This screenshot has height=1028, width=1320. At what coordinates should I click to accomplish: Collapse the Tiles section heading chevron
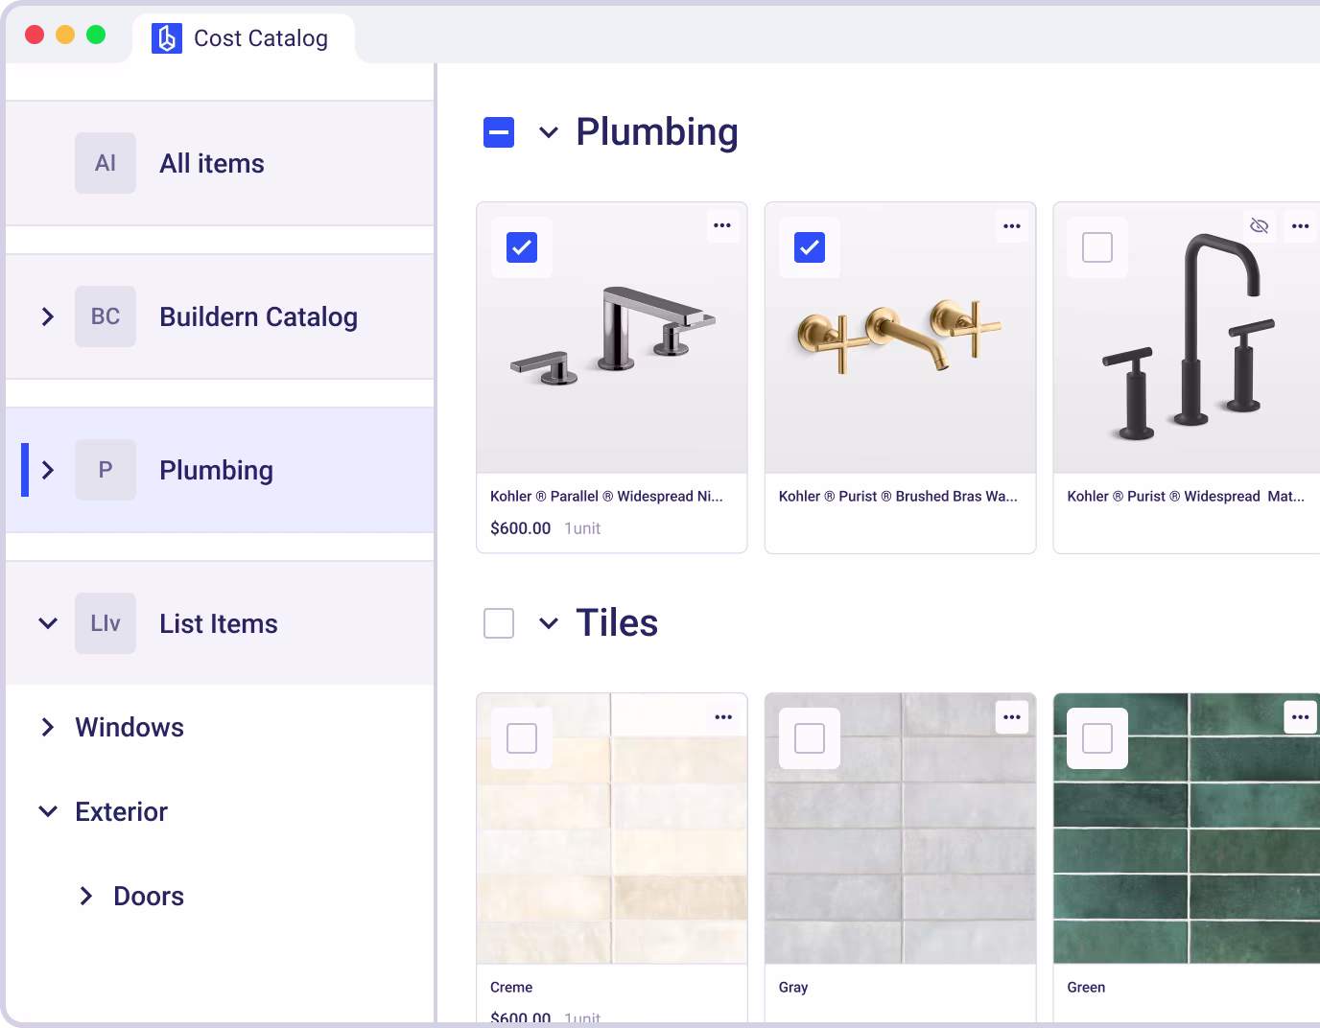[x=549, y=623]
